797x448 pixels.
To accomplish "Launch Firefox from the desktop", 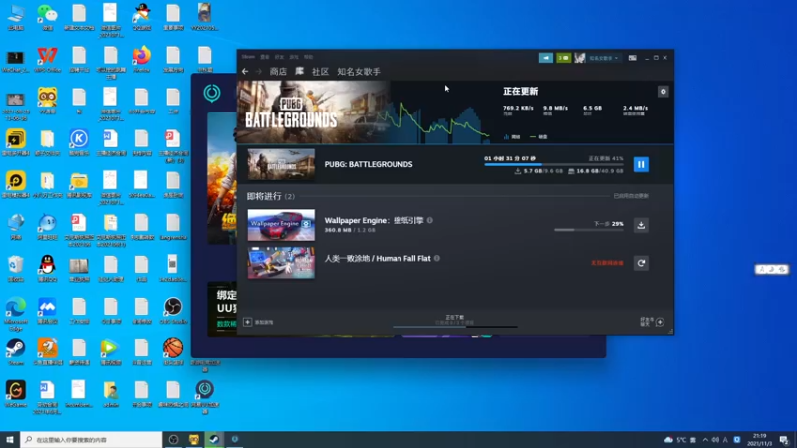I will [x=141, y=59].
